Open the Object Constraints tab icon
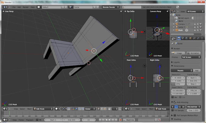The height and width of the screenshot is (123, 206). (x=194, y=38)
